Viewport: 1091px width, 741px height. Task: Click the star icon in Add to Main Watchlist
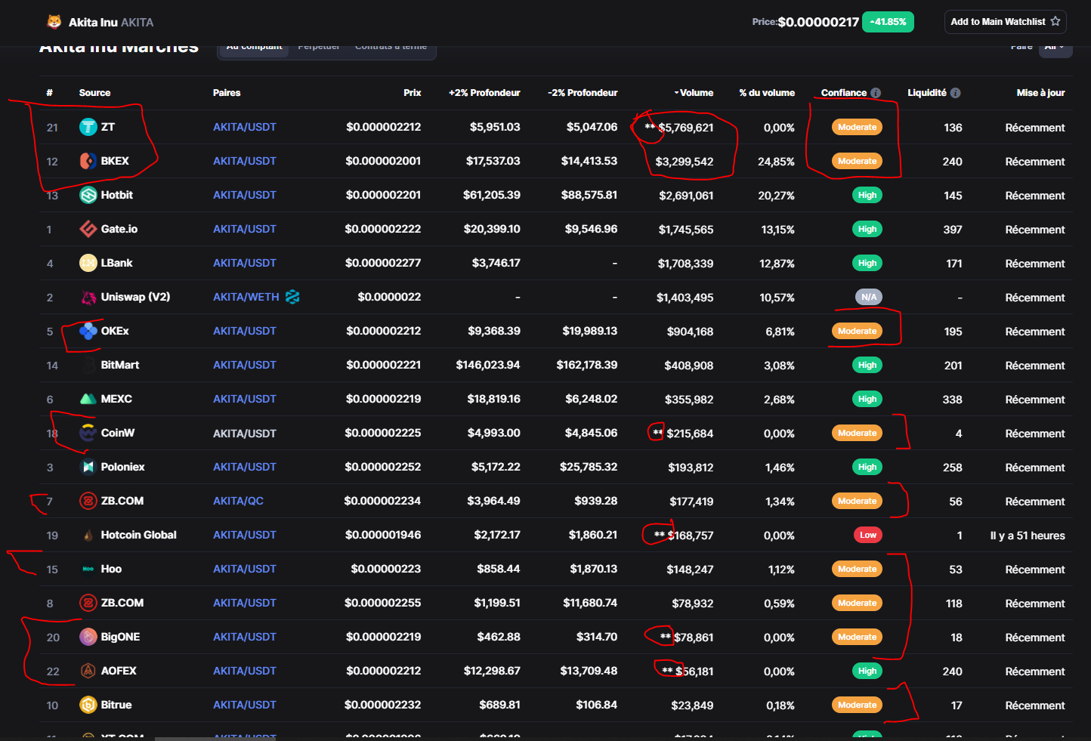click(1055, 21)
